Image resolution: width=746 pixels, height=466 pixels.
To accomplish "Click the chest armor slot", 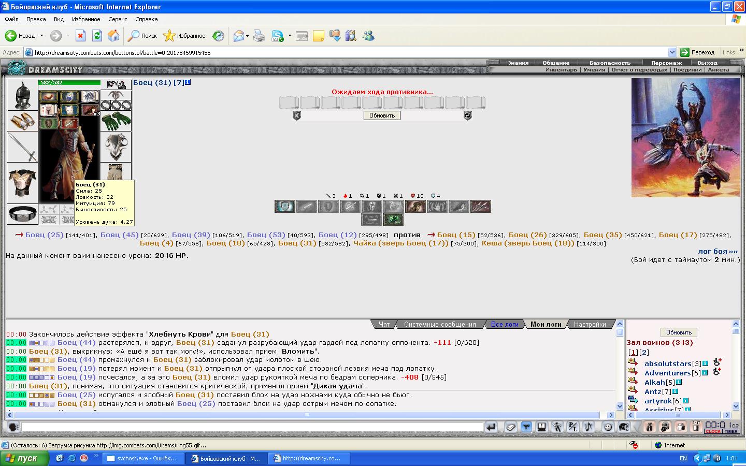I will tap(22, 183).
